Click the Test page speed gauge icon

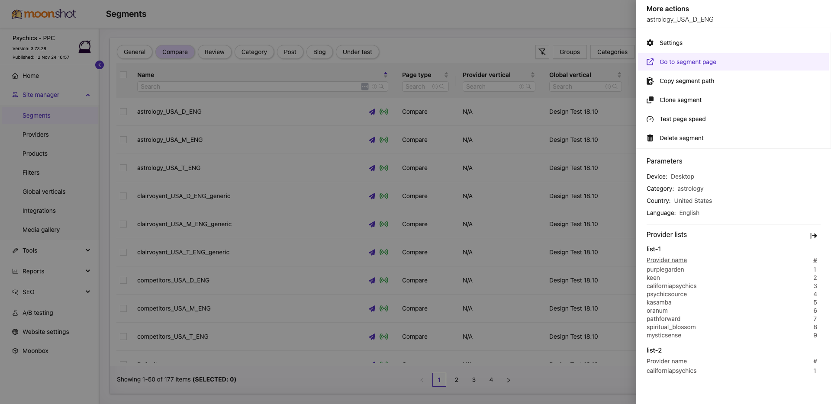coord(650,119)
